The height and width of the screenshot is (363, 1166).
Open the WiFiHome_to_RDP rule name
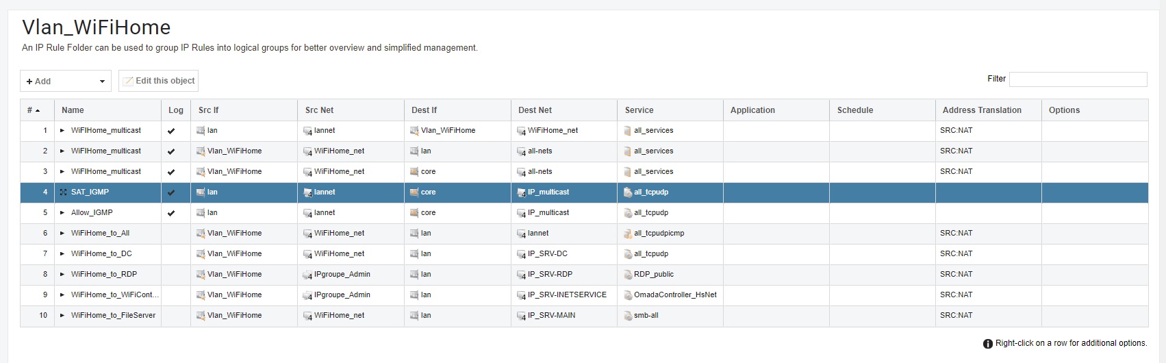(104, 275)
